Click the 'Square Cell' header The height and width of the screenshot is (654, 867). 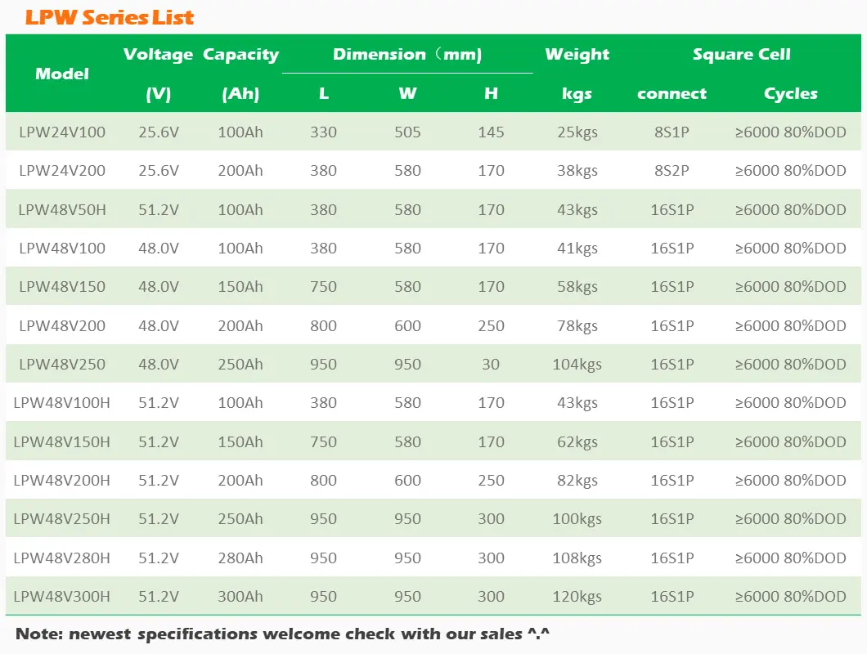(742, 54)
